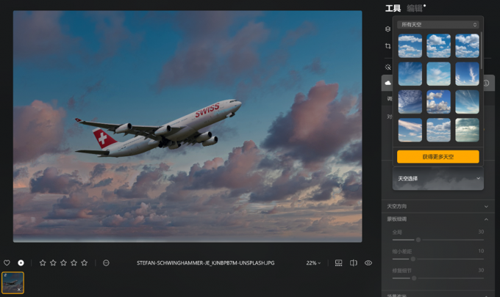This screenshot has width=500, height=297.
Task: Give the photo a four-star rating
Action: pyautogui.click(x=74, y=263)
